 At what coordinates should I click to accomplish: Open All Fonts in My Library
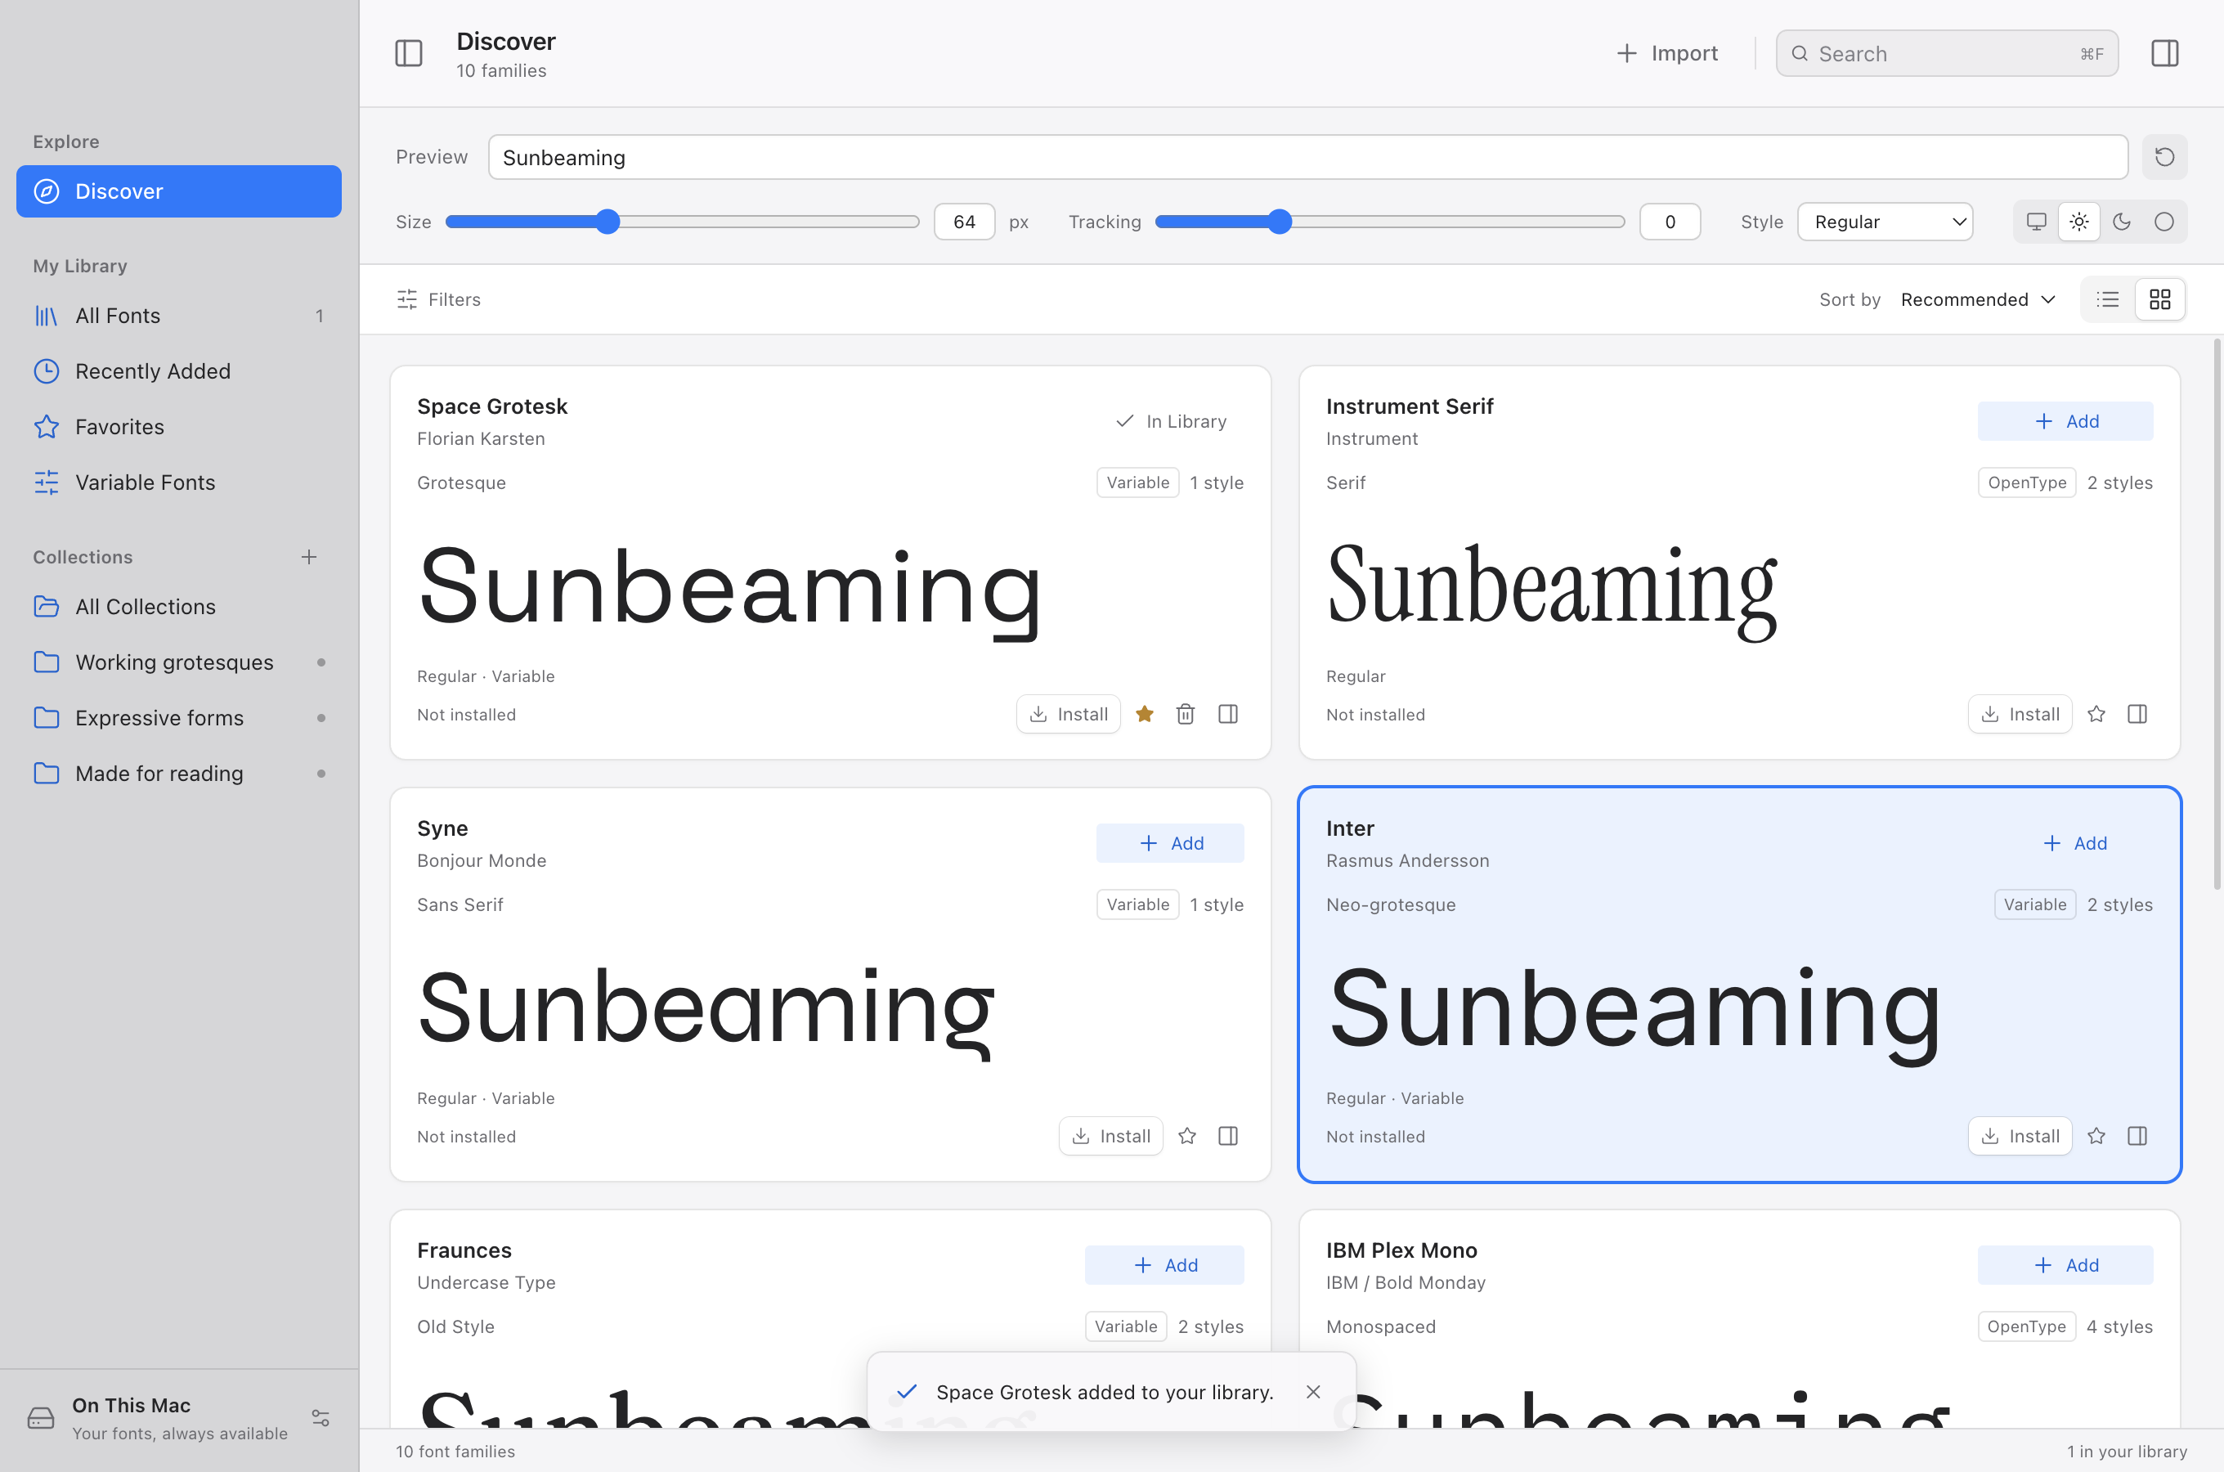[178, 316]
